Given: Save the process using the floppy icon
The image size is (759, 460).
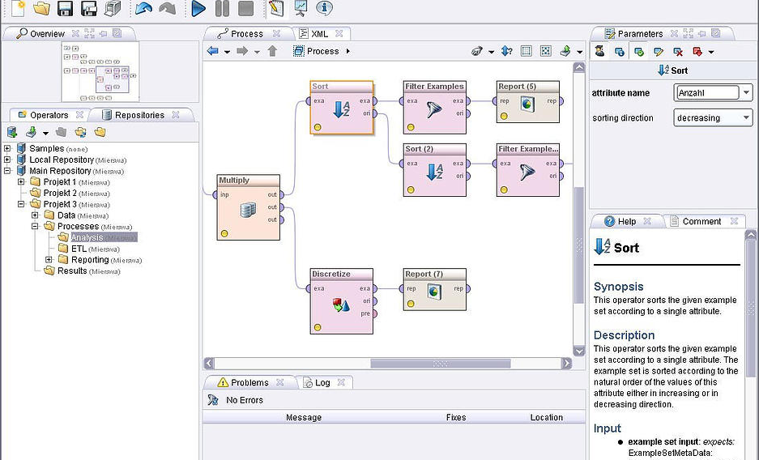Looking at the screenshot, I should click(66, 8).
